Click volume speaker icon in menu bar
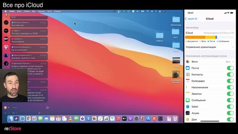The width and height of the screenshot is (238, 134). 138,12
